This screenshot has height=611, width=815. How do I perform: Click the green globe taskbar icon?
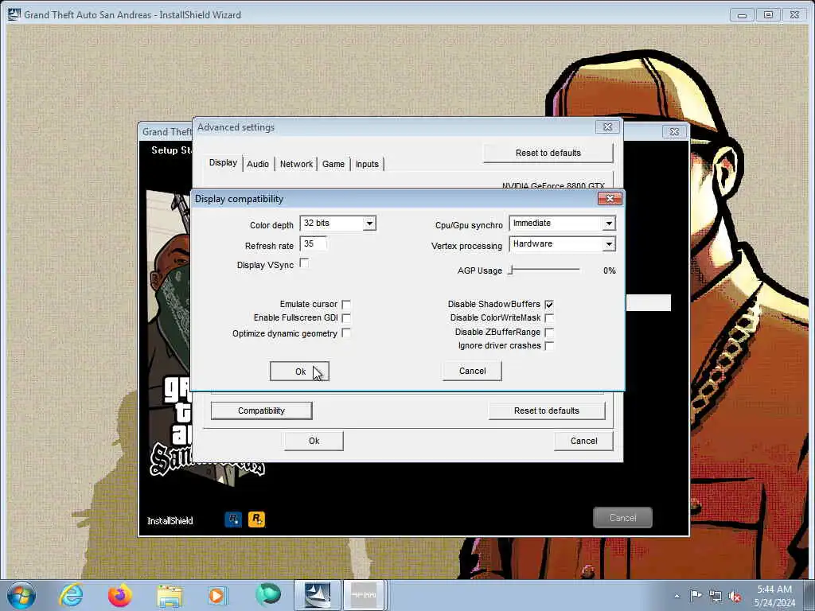click(x=268, y=595)
